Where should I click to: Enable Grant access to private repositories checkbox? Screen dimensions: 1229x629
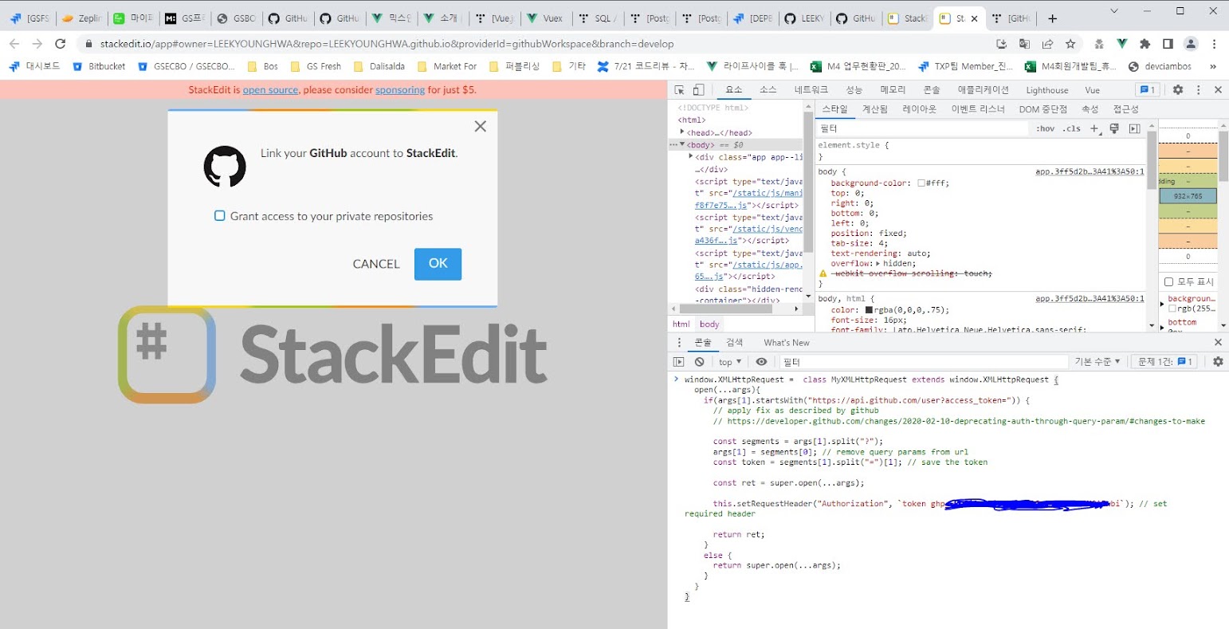coord(220,216)
